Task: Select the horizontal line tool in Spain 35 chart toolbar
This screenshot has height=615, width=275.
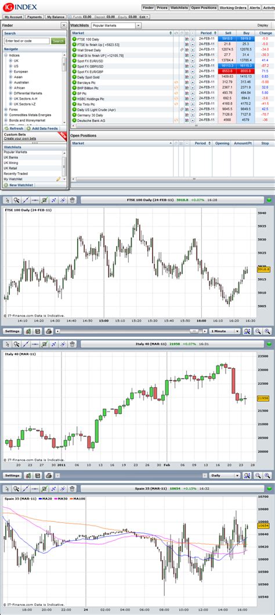Action: pyautogui.click(x=35, y=489)
